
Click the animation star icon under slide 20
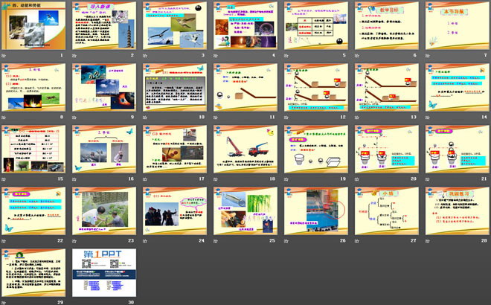357,179
